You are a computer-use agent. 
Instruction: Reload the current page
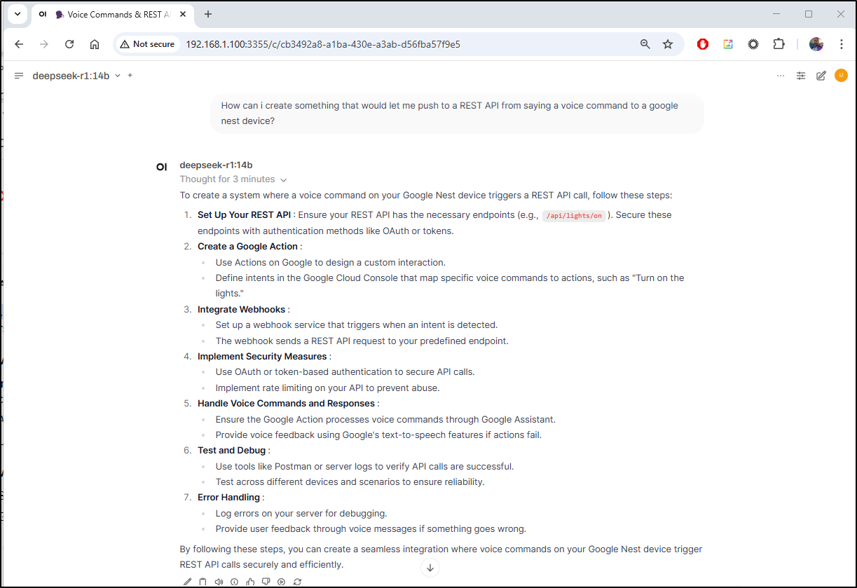click(69, 44)
